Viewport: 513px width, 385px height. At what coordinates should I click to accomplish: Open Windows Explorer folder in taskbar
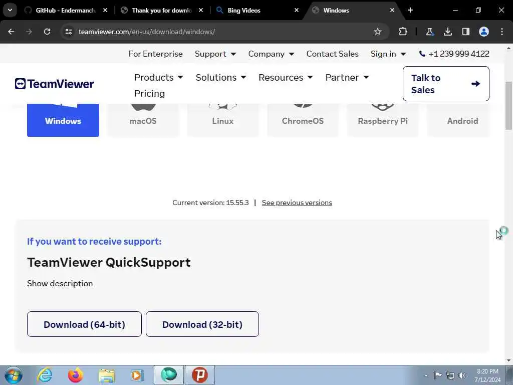click(x=107, y=375)
